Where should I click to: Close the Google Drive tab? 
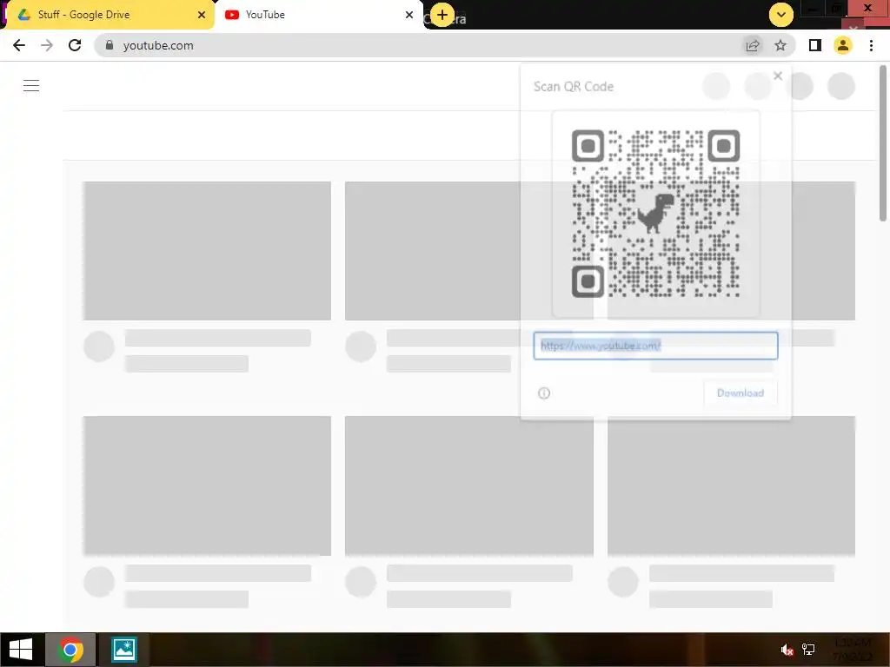202,15
